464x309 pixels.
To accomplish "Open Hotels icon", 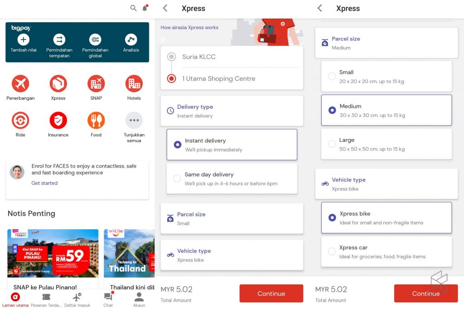I will (x=134, y=83).
